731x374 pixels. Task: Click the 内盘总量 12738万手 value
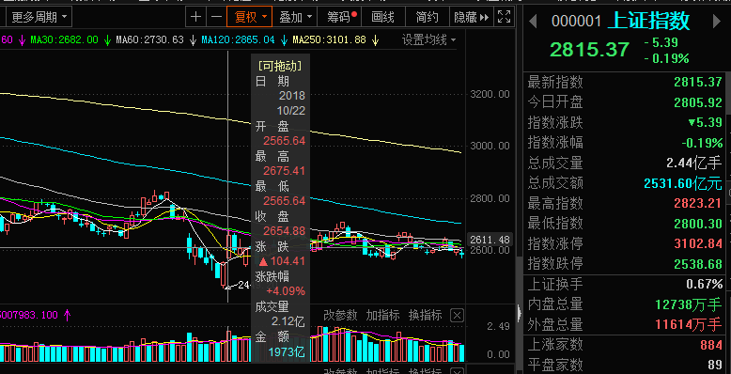pos(689,304)
